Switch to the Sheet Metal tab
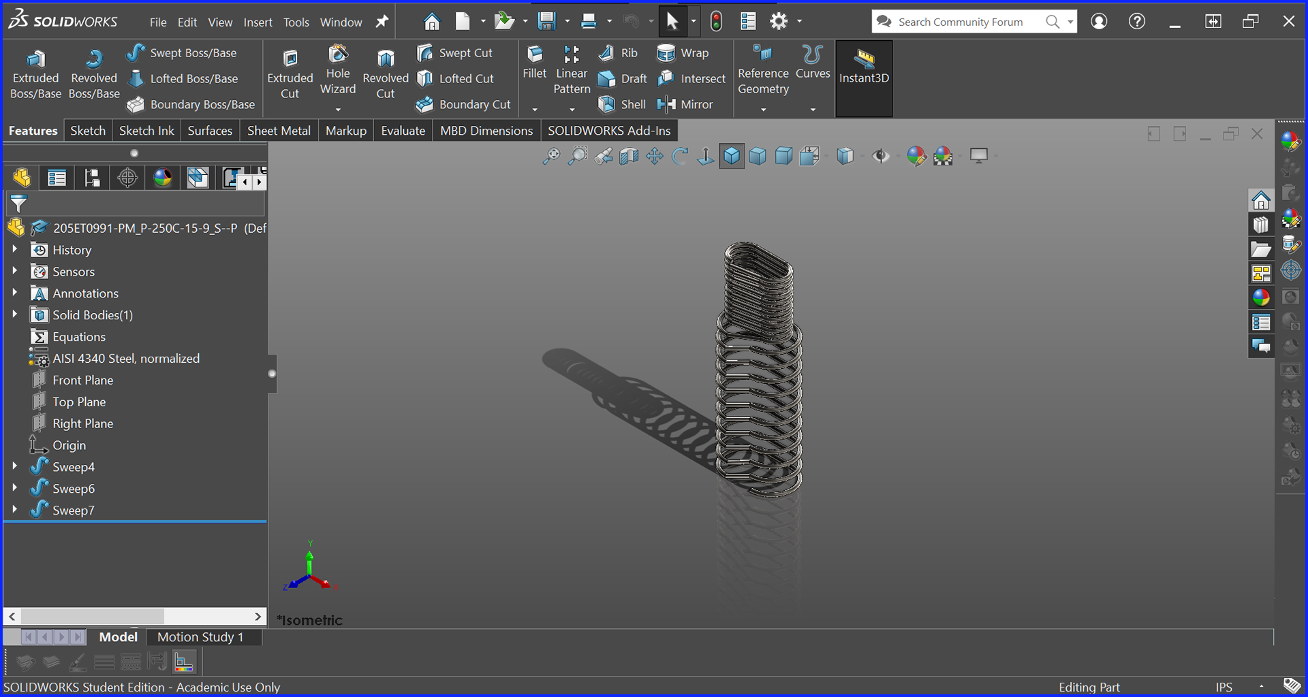This screenshot has width=1308, height=697. click(x=279, y=131)
